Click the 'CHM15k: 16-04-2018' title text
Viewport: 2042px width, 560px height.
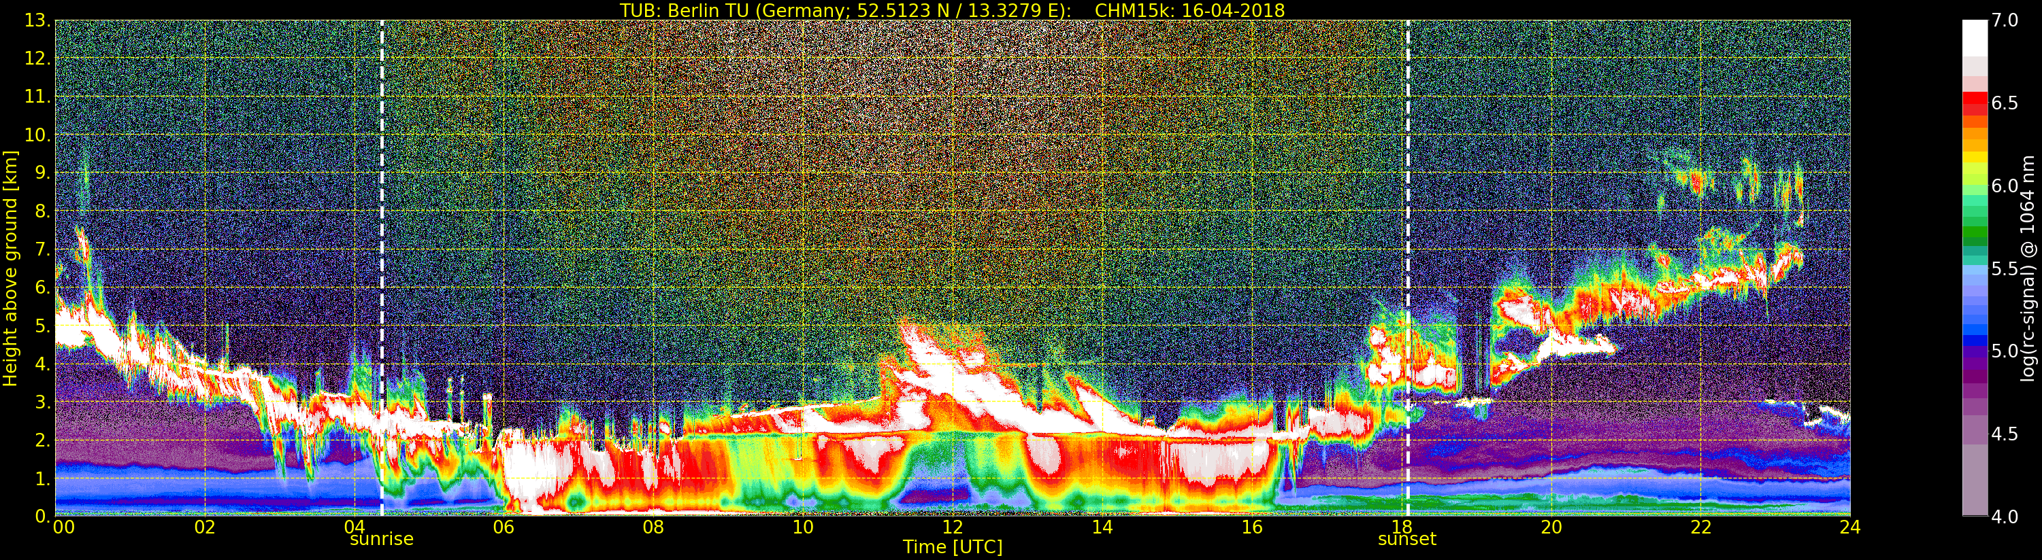[x=1189, y=10]
